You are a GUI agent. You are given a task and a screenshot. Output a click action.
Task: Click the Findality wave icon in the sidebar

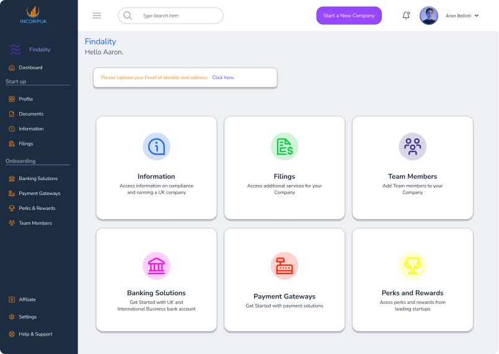15,50
